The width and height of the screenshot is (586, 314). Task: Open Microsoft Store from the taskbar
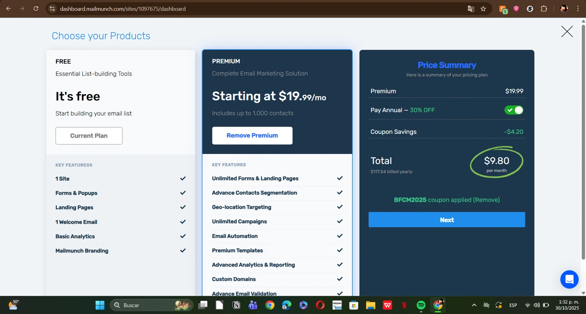tap(354, 305)
